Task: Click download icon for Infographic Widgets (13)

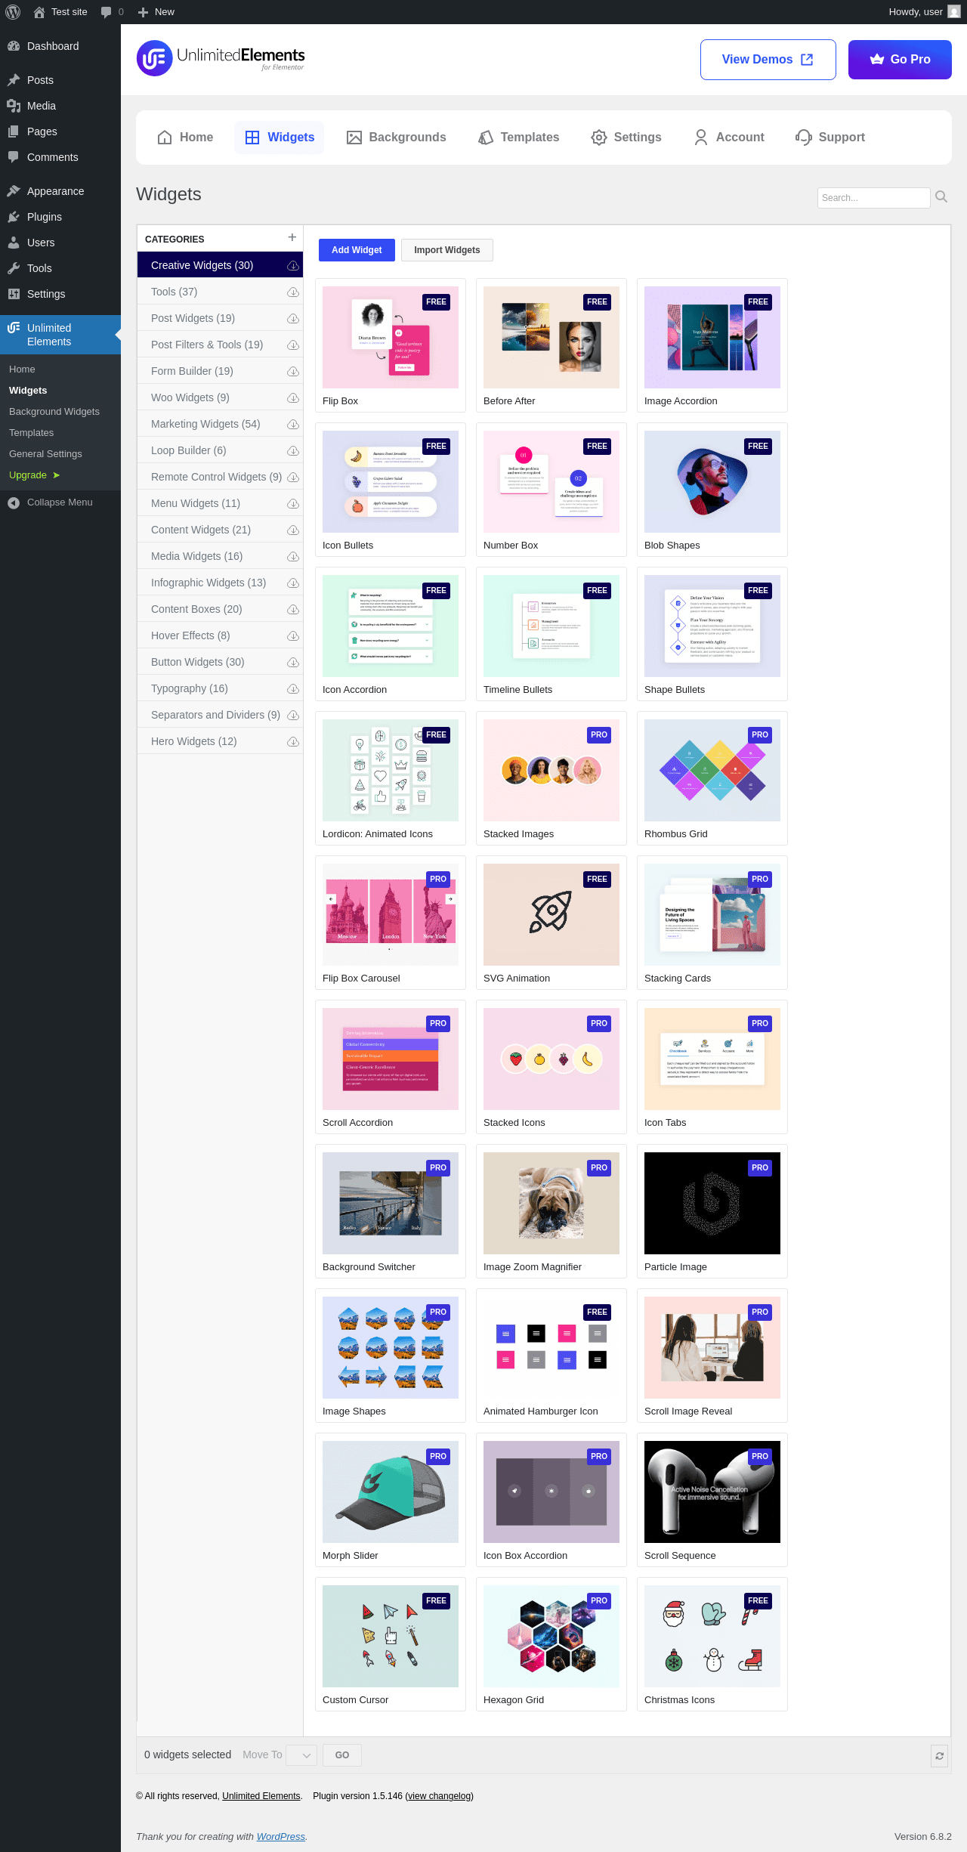Action: [x=293, y=583]
